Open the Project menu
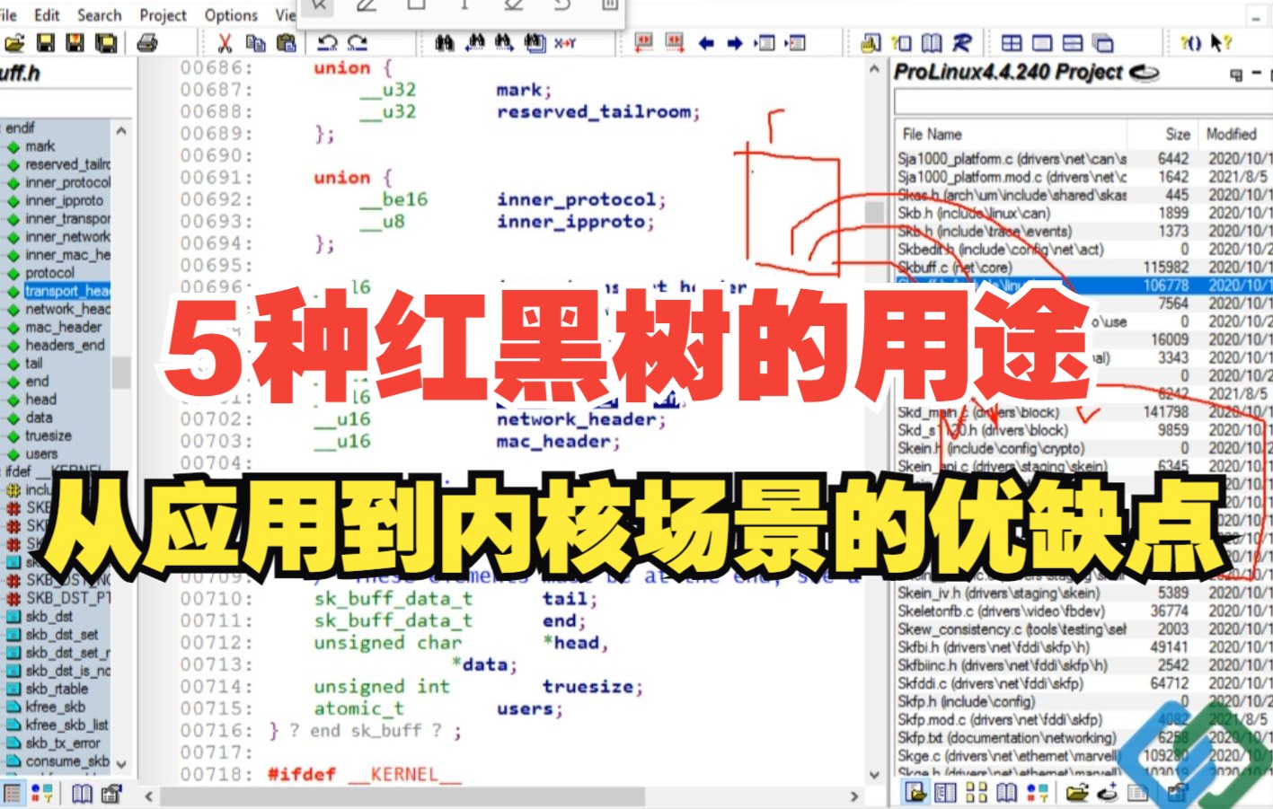Image resolution: width=1273 pixels, height=809 pixels. tap(163, 14)
